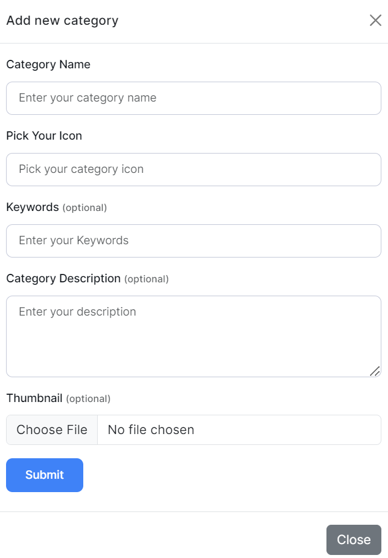Click the 'Add new category' title
Image resolution: width=388 pixels, height=558 pixels.
[x=62, y=21]
